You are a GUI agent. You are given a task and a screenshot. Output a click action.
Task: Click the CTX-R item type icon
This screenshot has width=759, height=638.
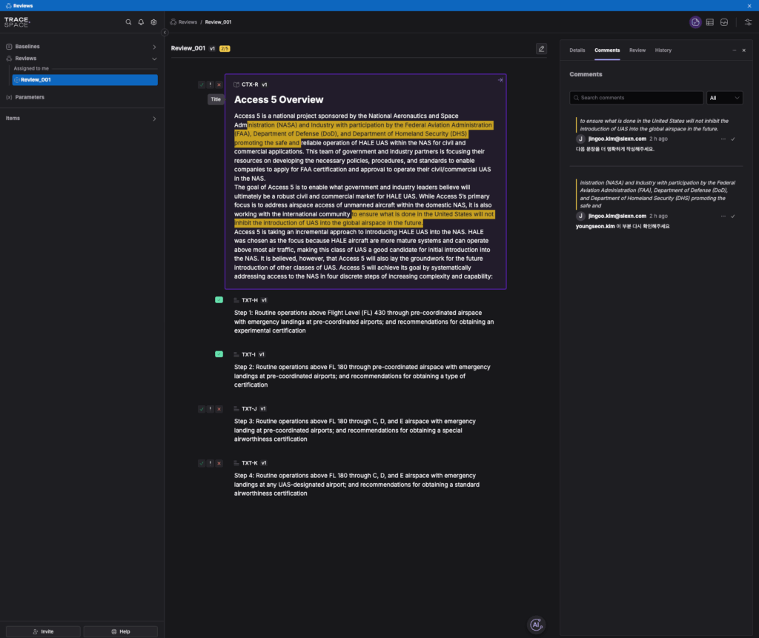tap(236, 84)
